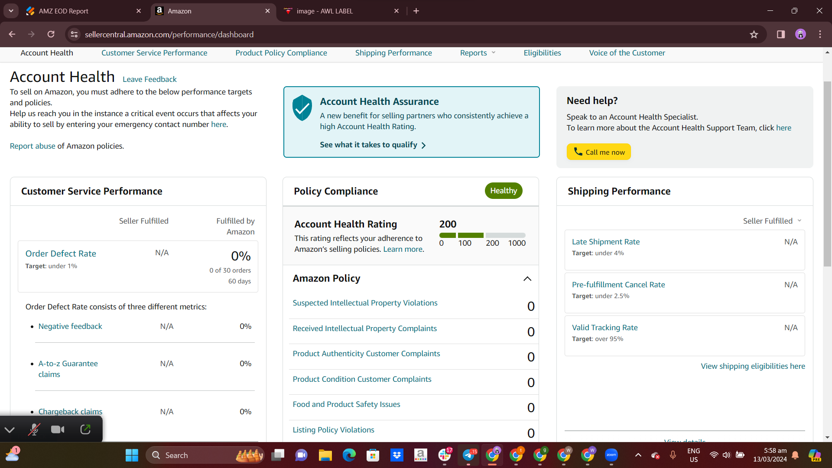Open Suspected Intellectual Property Violations
The width and height of the screenshot is (832, 468).
coord(365,303)
